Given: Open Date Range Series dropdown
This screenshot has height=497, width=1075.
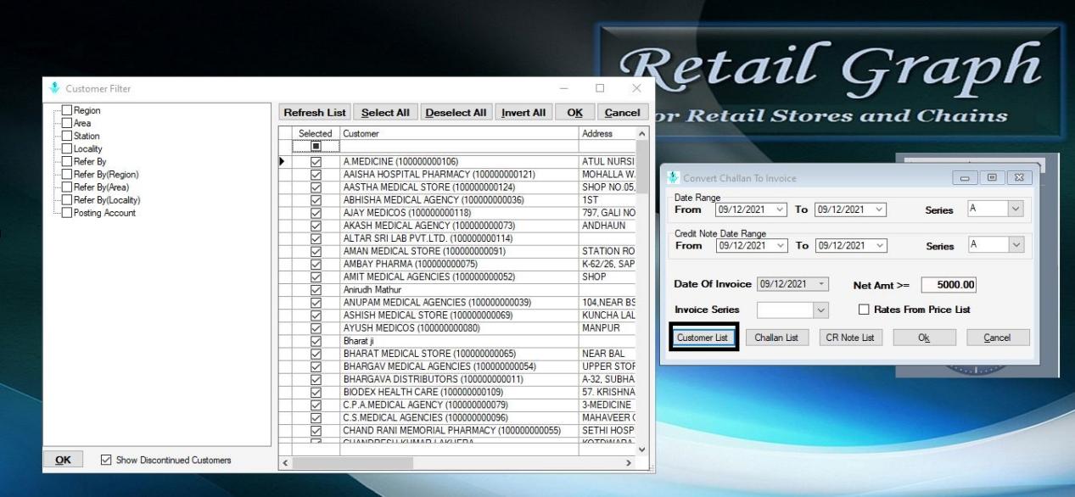Looking at the screenshot, I should [x=1015, y=209].
